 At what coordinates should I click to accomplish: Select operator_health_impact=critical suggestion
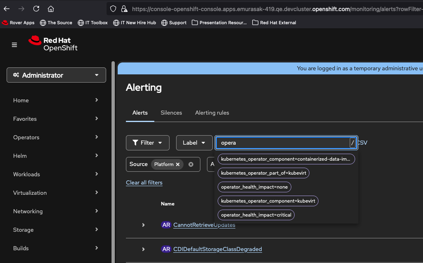click(x=256, y=215)
